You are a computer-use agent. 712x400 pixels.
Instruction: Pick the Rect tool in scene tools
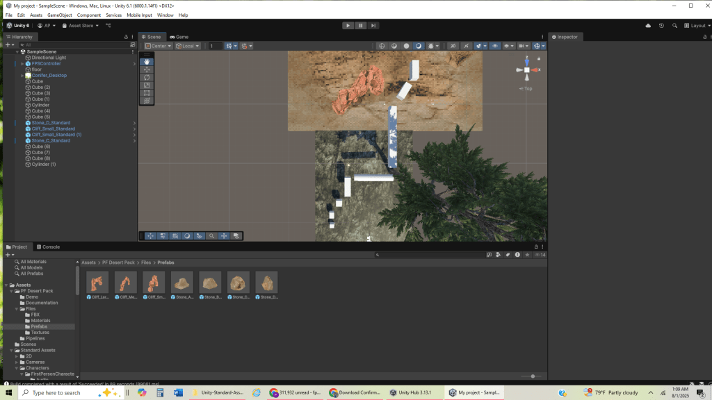147,93
